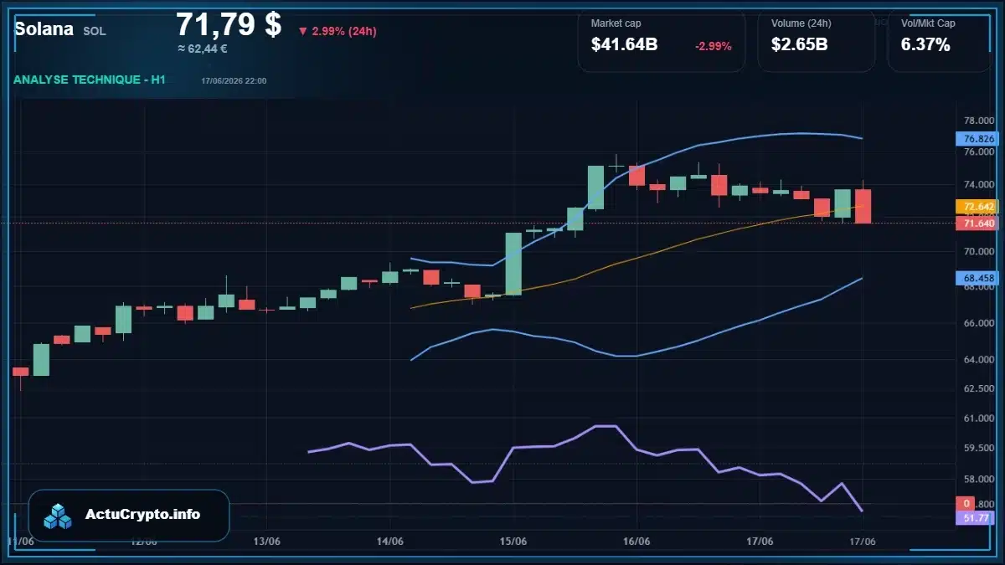Click the 66.000 price axis label

979,323
